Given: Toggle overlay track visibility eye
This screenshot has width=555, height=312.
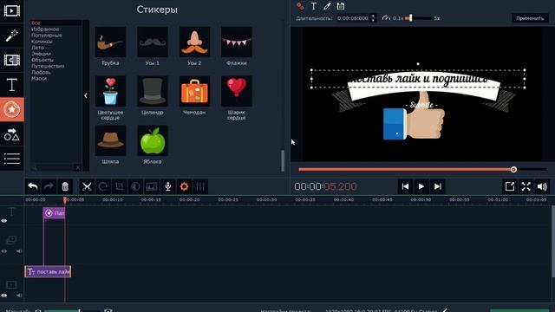Looking at the screenshot, I should pos(4,251).
